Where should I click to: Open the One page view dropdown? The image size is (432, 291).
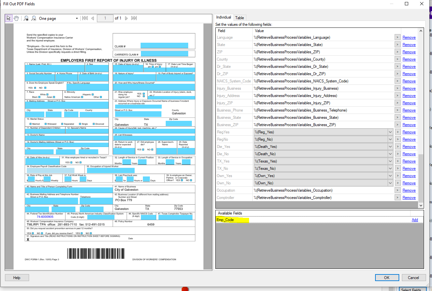click(x=77, y=19)
